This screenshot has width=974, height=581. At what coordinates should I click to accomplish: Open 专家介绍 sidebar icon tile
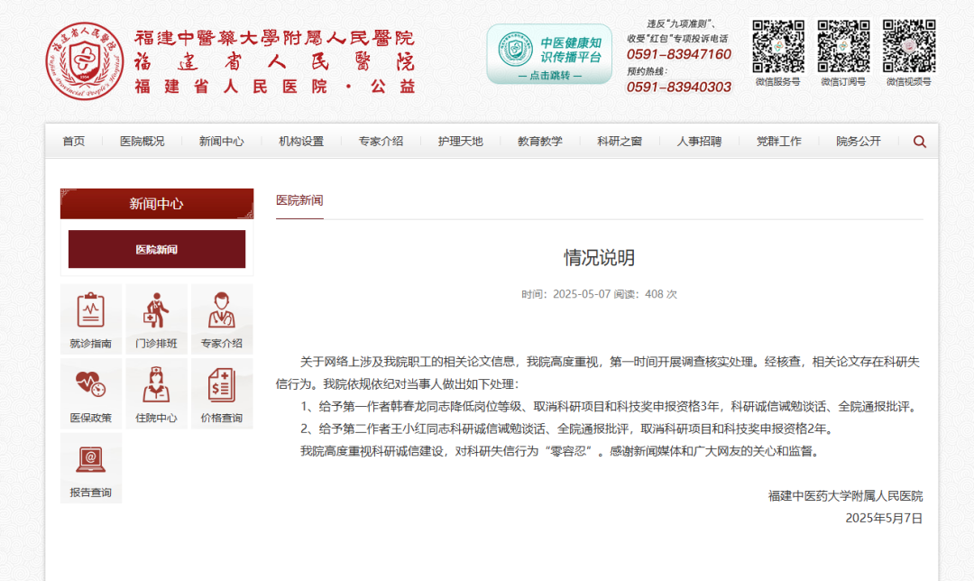point(222,319)
